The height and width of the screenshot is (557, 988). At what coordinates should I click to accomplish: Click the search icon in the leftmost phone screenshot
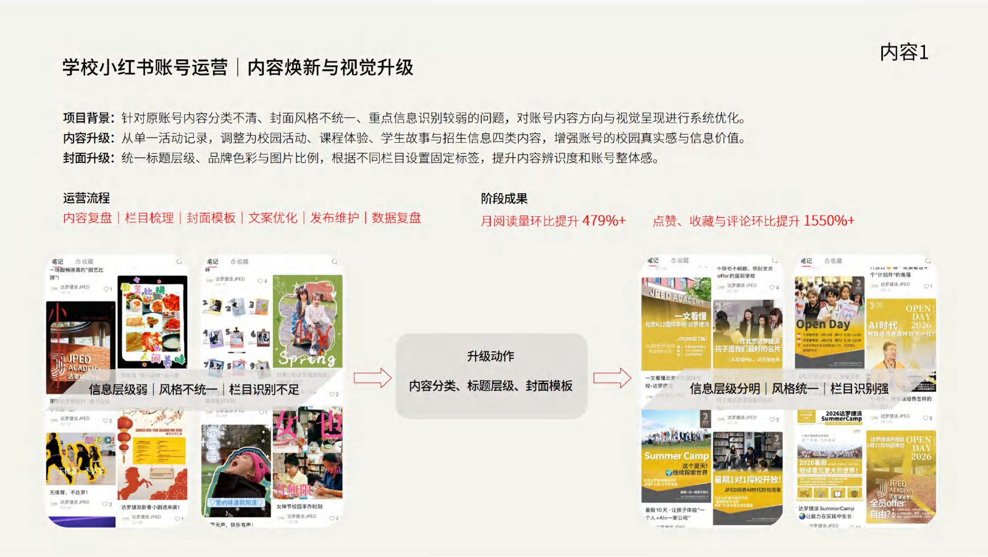pos(179,262)
